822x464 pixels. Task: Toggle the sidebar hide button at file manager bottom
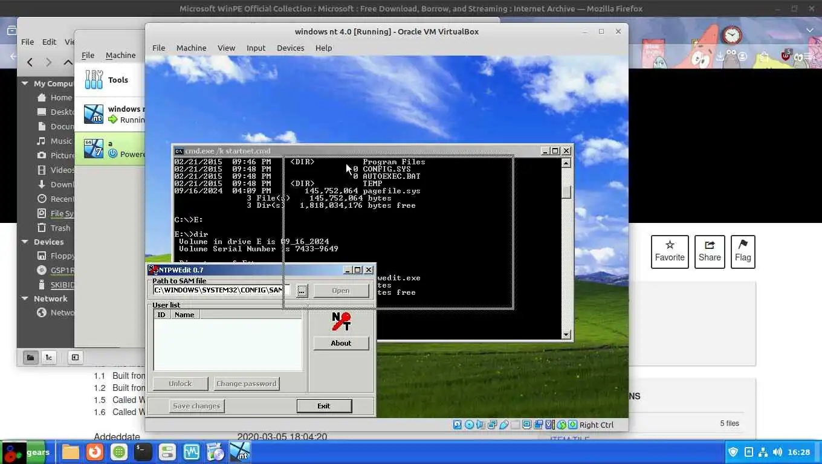point(75,357)
